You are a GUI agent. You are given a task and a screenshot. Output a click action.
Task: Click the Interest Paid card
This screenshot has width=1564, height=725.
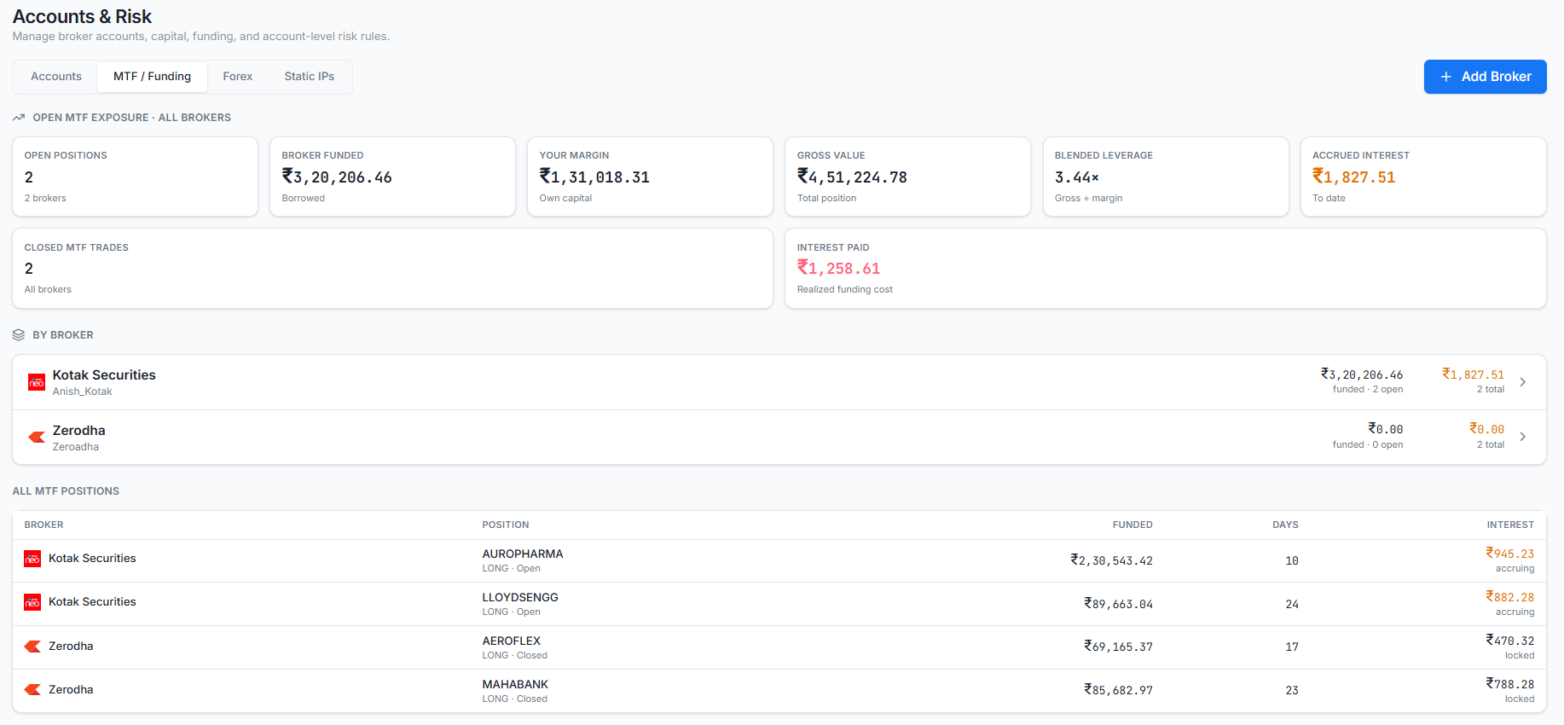(1166, 268)
